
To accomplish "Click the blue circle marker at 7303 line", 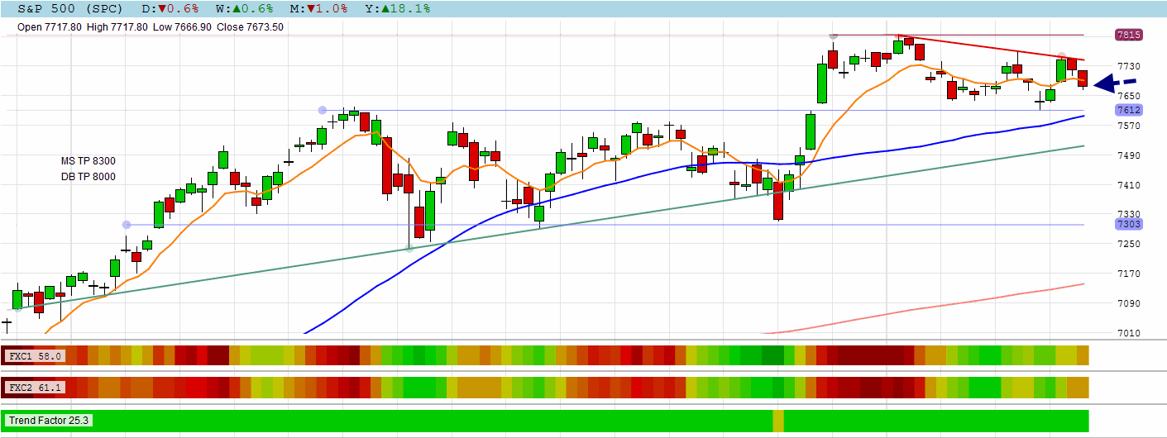I will click(x=127, y=225).
